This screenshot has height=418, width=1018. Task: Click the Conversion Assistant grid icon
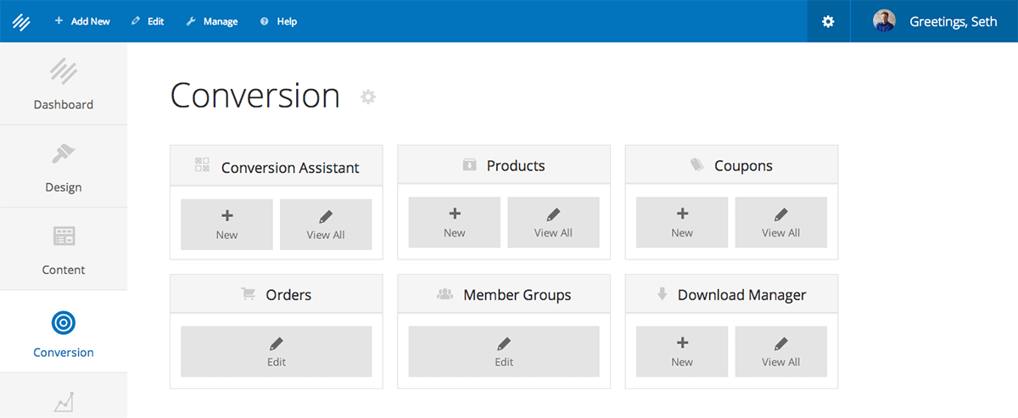click(202, 164)
